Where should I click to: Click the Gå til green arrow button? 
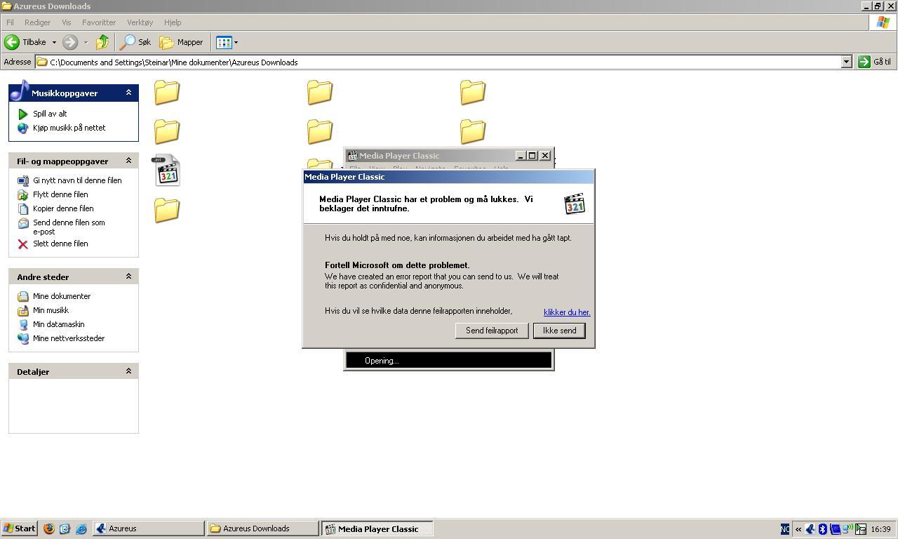point(864,62)
